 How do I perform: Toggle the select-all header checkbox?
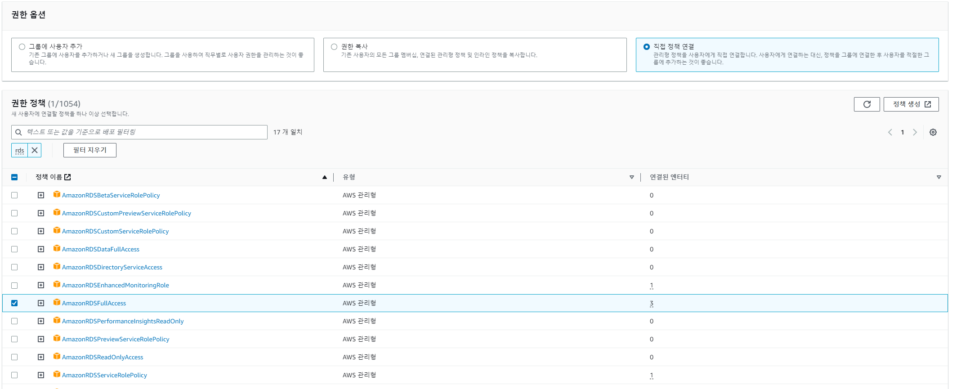point(14,177)
